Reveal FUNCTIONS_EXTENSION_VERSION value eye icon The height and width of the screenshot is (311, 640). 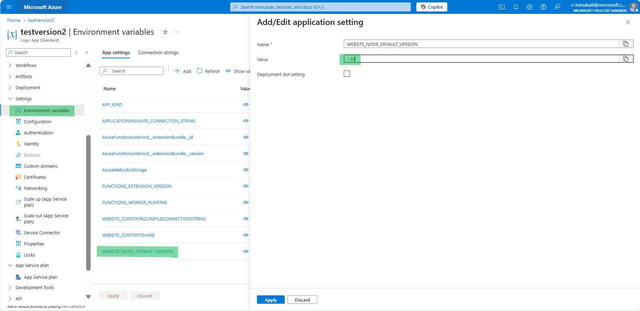click(246, 186)
